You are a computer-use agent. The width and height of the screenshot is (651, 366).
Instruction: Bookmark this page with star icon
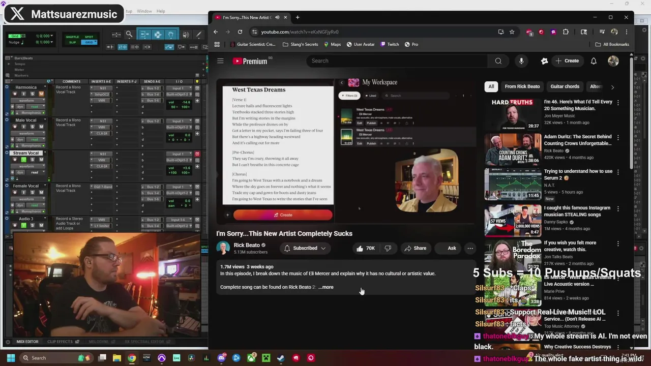[x=512, y=32]
